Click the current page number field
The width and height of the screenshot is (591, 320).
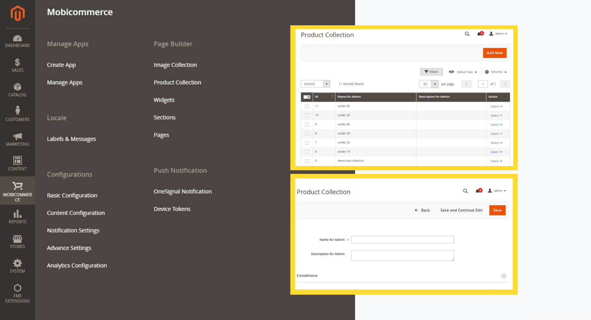tap(483, 84)
